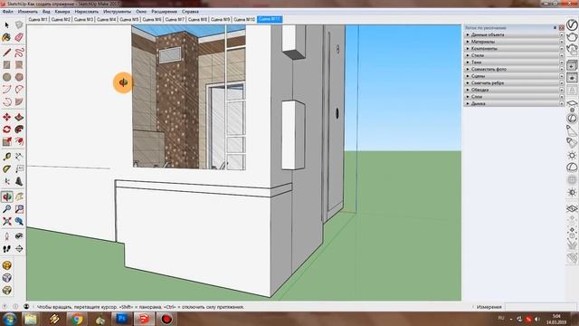Choose the Dimension tool
The image size is (579, 326).
(19, 157)
